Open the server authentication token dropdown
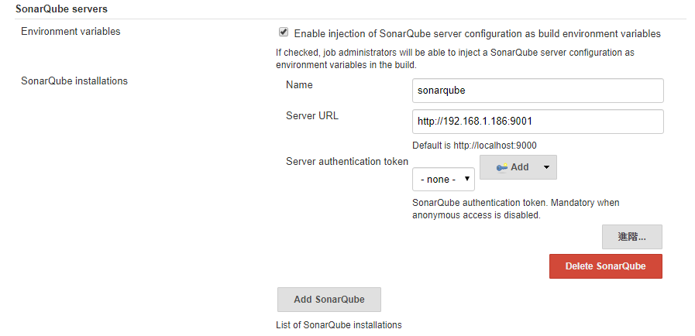The width and height of the screenshot is (695, 336). [443, 180]
